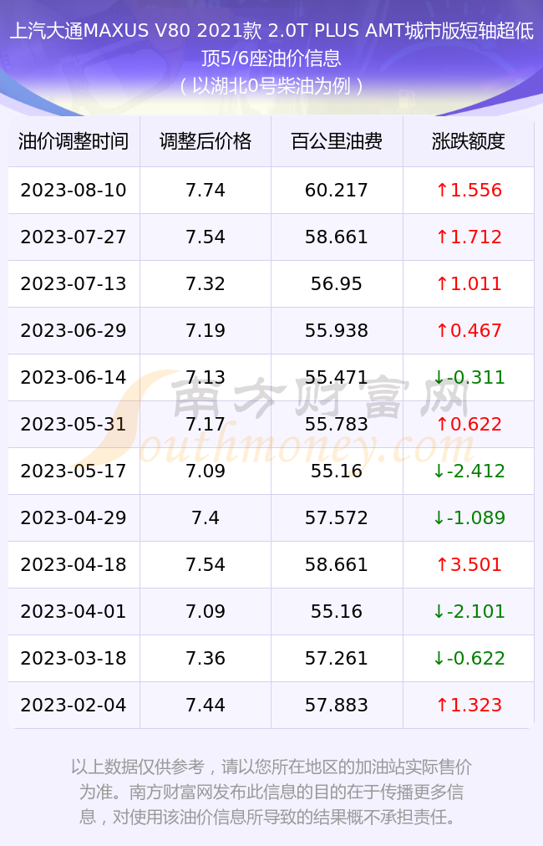Click the 7.4 price on 2023-04-29
The width and height of the screenshot is (543, 846).
206,517
